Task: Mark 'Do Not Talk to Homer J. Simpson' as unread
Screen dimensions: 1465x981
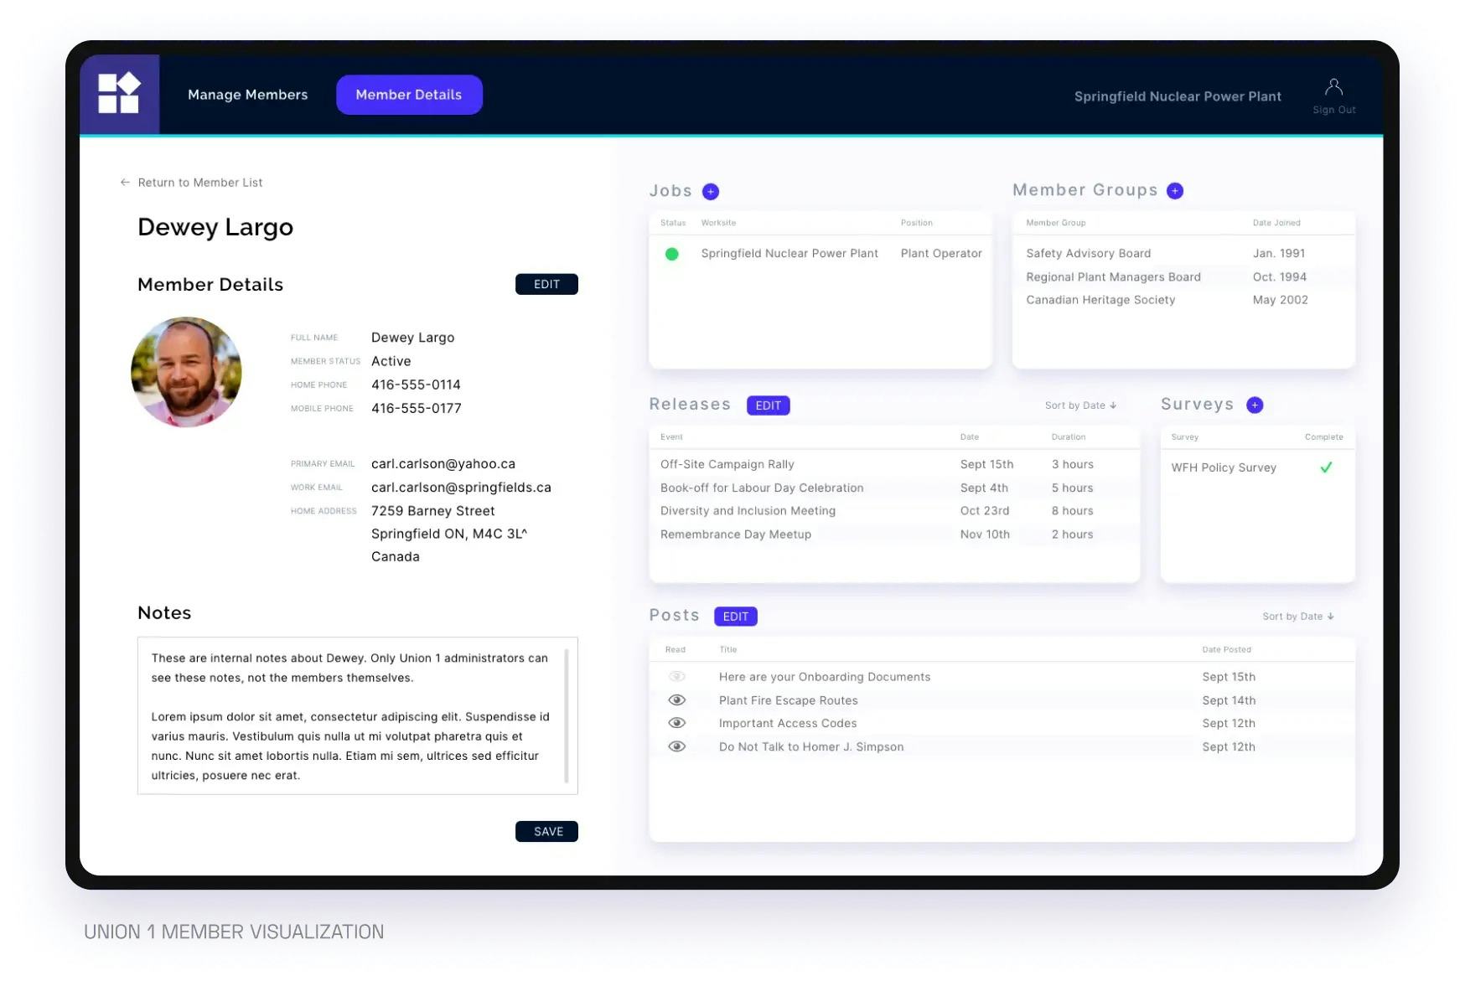Action: pos(676,746)
